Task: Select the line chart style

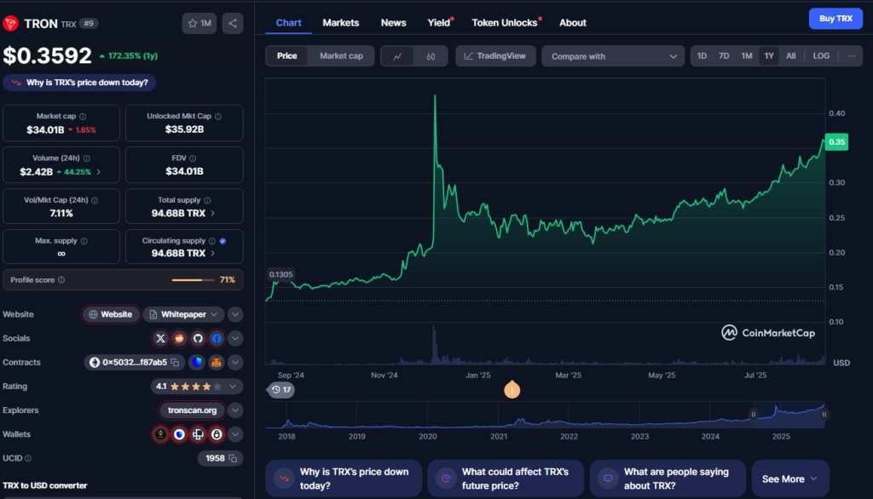Action: coord(397,56)
